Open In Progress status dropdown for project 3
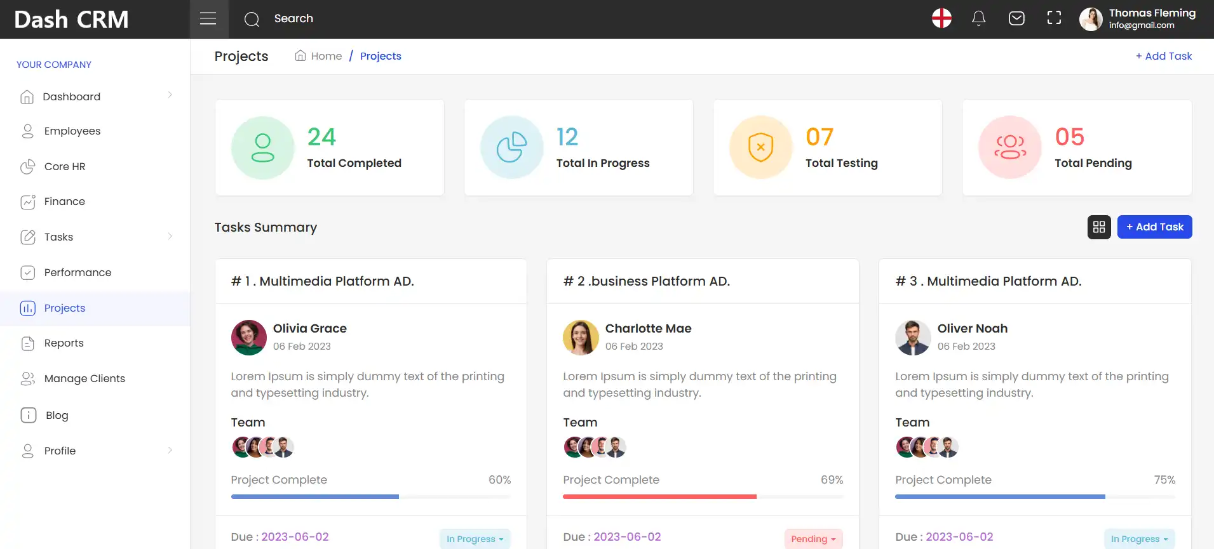Image resolution: width=1214 pixels, height=549 pixels. click(1139, 539)
